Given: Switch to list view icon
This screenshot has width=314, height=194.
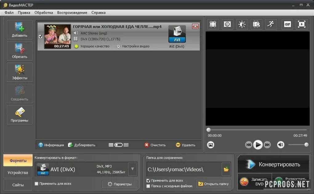Looking at the screenshot, I should [x=111, y=145].
